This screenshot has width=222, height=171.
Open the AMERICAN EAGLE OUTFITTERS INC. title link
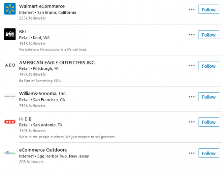(57, 62)
